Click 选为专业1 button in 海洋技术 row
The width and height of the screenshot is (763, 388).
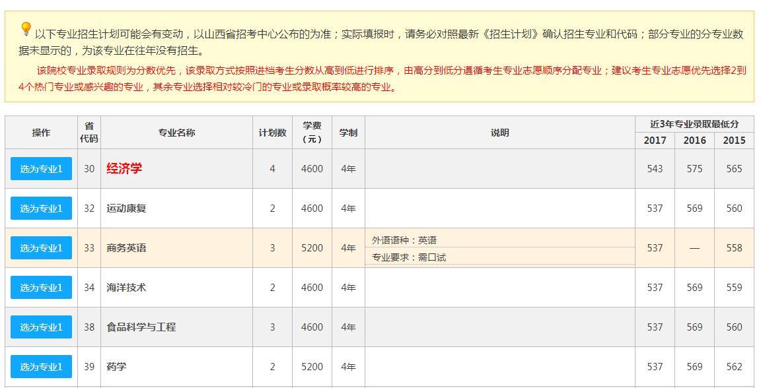click(x=41, y=288)
